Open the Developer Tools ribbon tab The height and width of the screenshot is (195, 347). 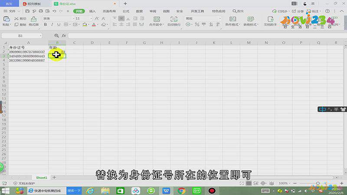click(197, 11)
